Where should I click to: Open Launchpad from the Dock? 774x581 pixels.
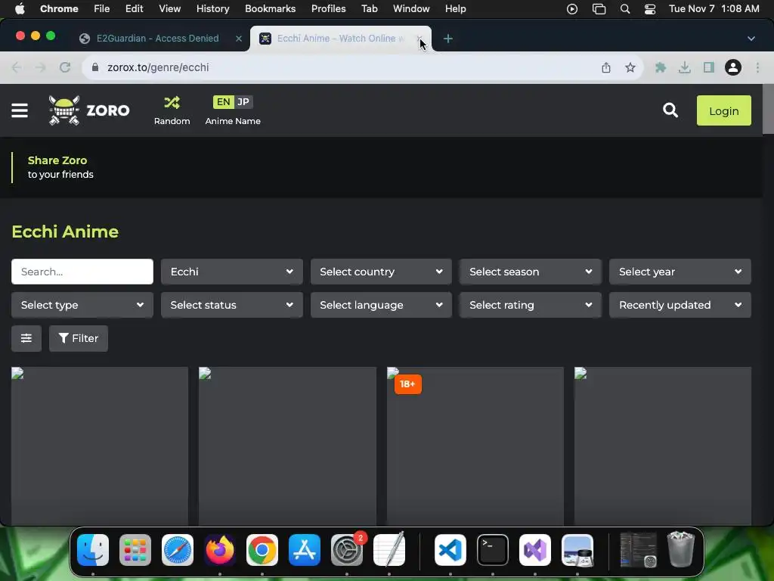coord(135,550)
